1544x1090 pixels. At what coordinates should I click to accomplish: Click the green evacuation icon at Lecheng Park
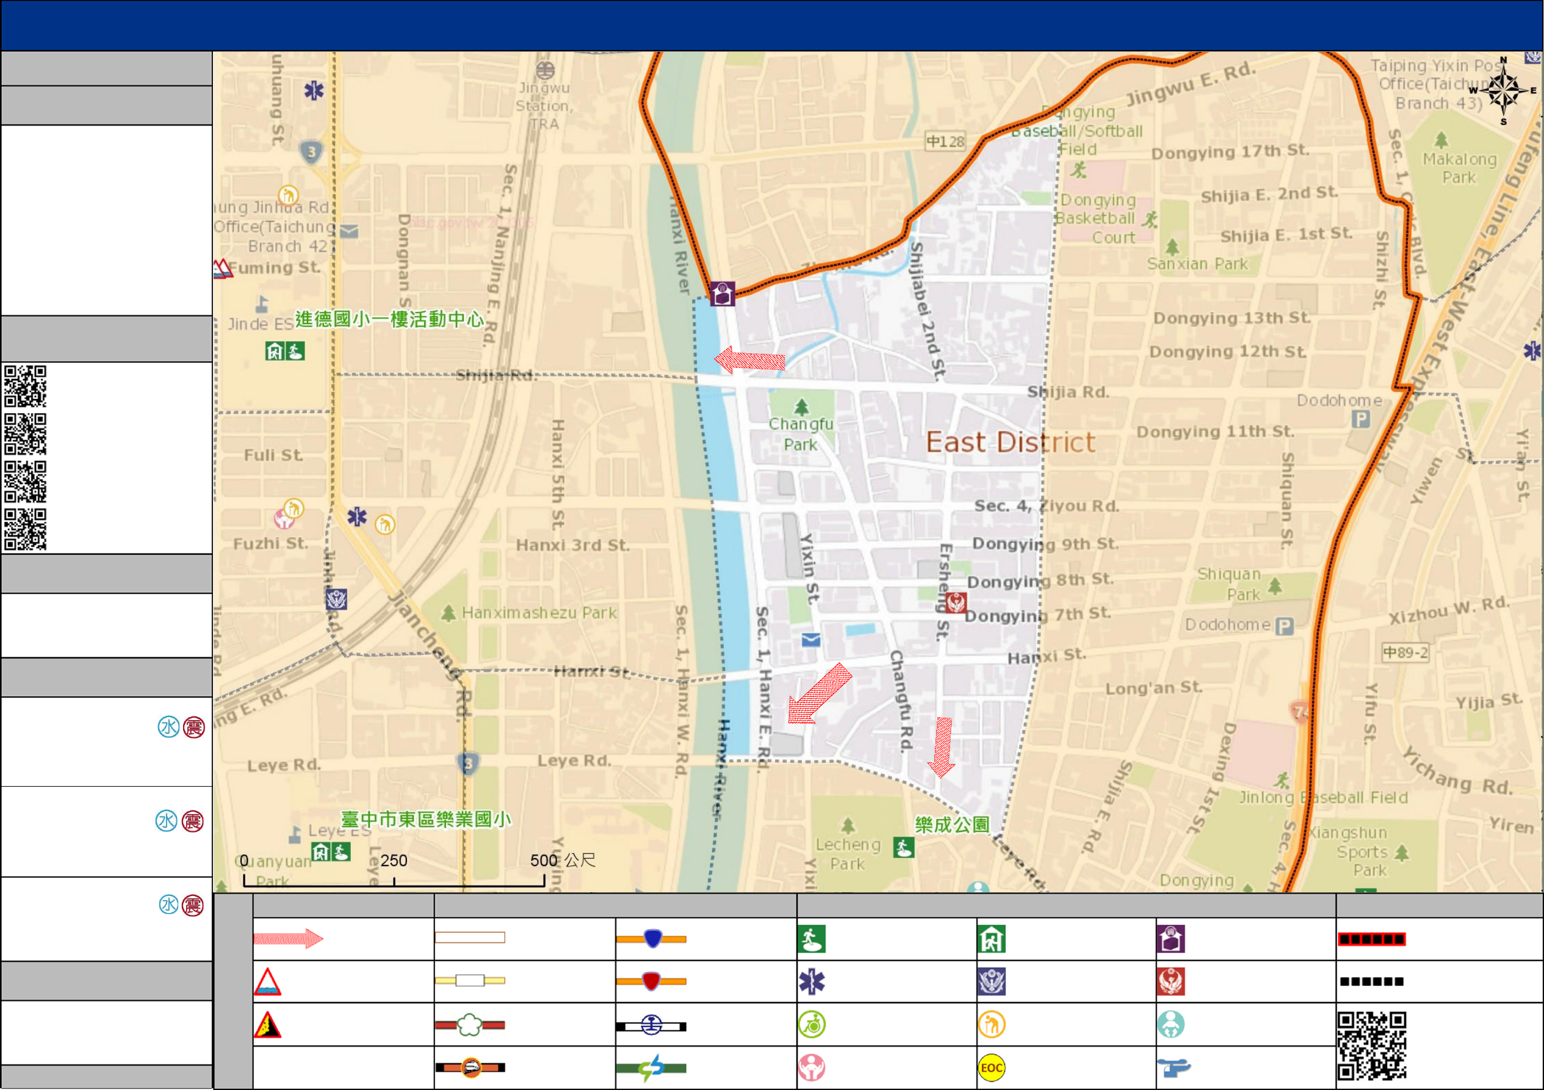click(904, 847)
